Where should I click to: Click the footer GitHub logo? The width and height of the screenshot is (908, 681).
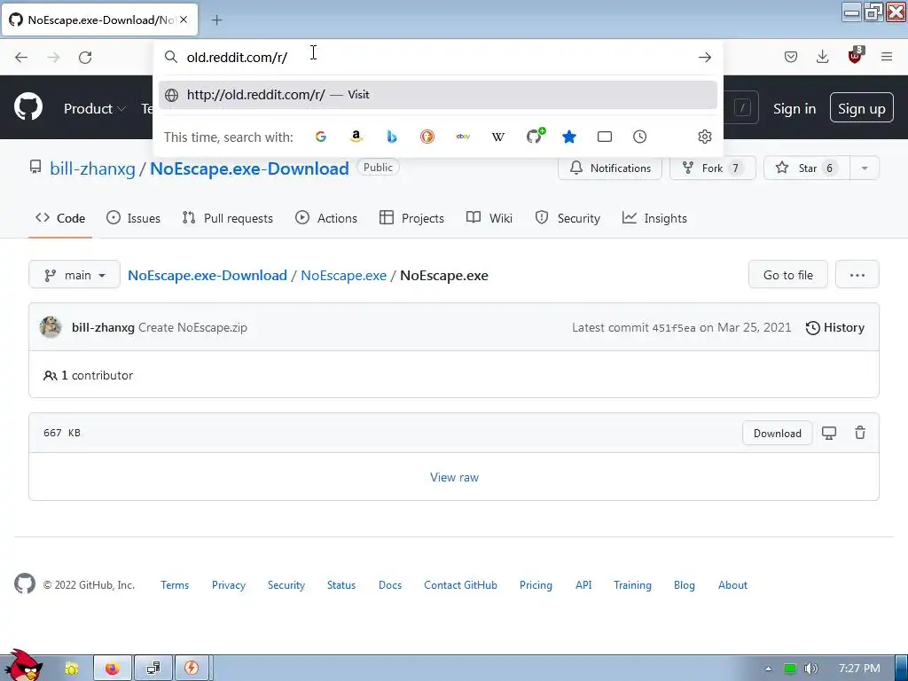[x=24, y=583]
